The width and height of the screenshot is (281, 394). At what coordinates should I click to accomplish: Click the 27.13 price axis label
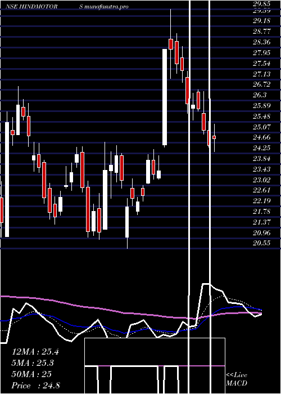click(262, 74)
